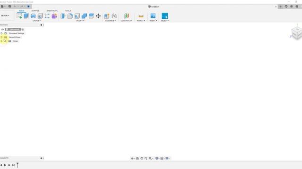Open the Select dropdown menu

tap(165, 21)
